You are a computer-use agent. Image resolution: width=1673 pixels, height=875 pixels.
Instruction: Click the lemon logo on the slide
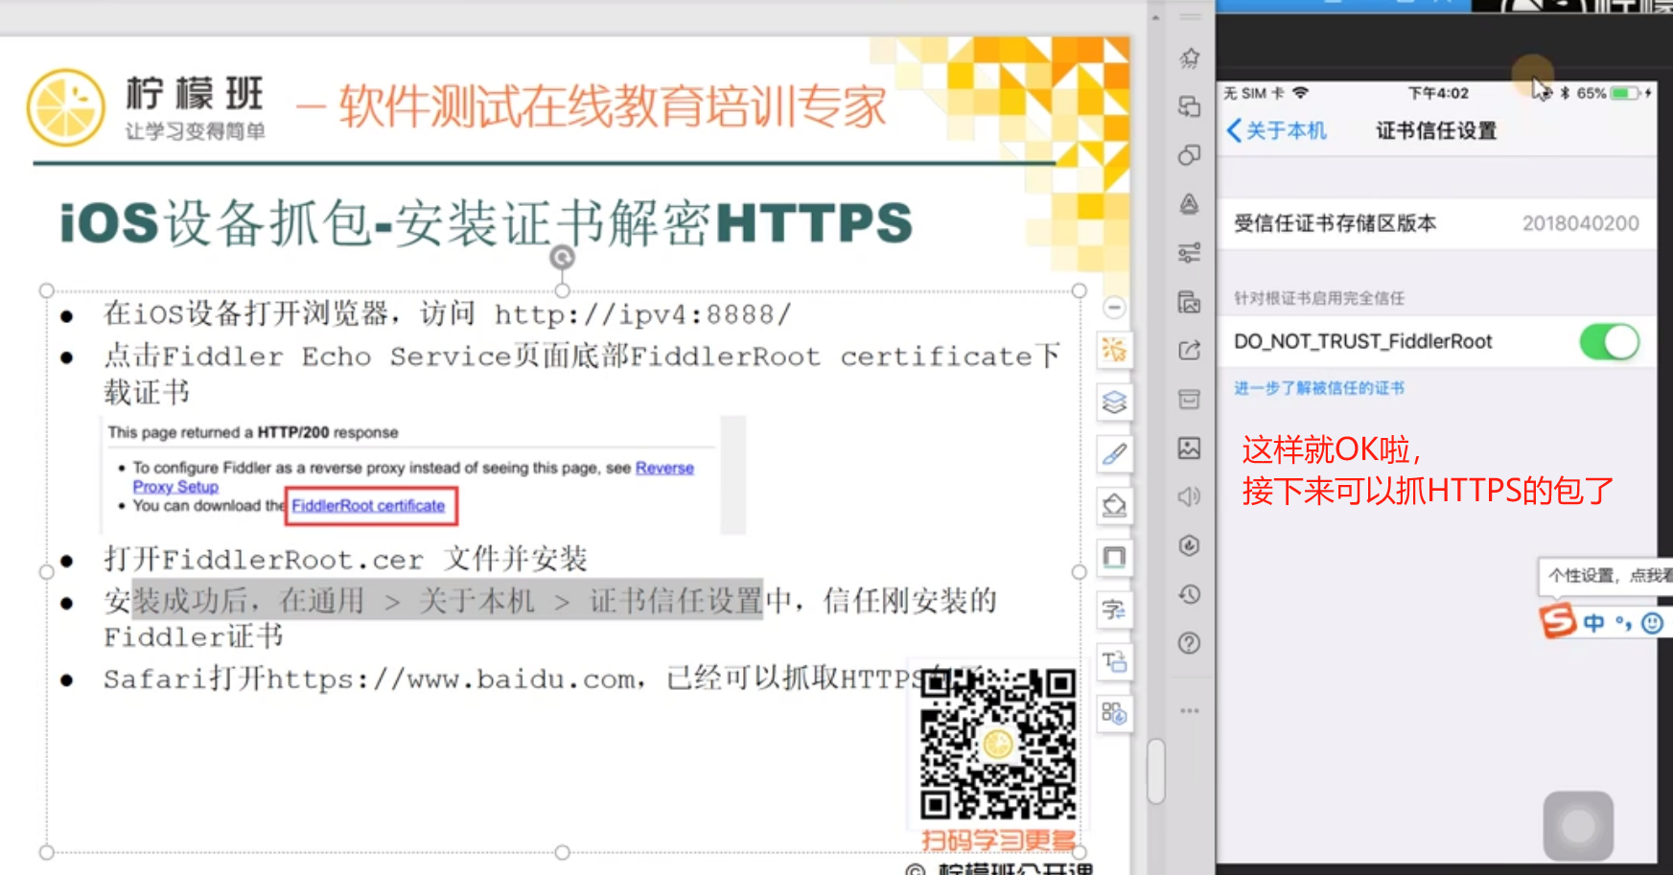coord(66,107)
